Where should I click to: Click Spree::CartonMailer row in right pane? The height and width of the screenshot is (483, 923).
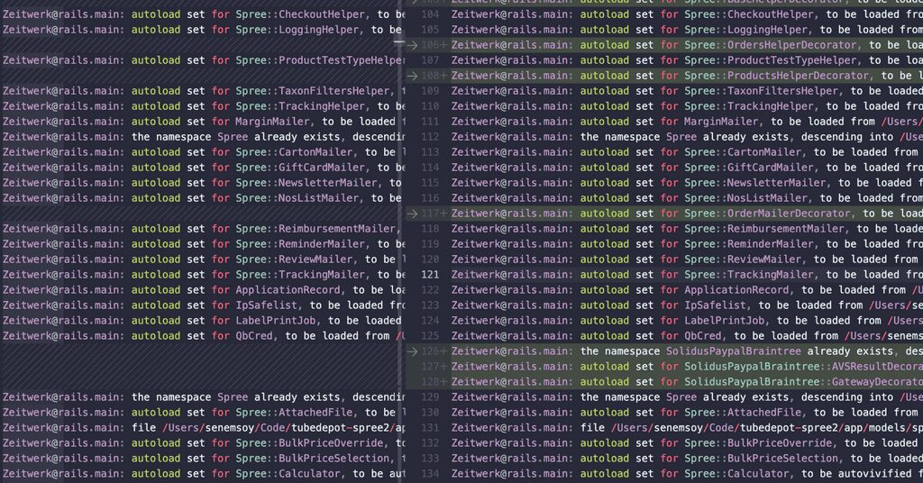click(x=687, y=152)
